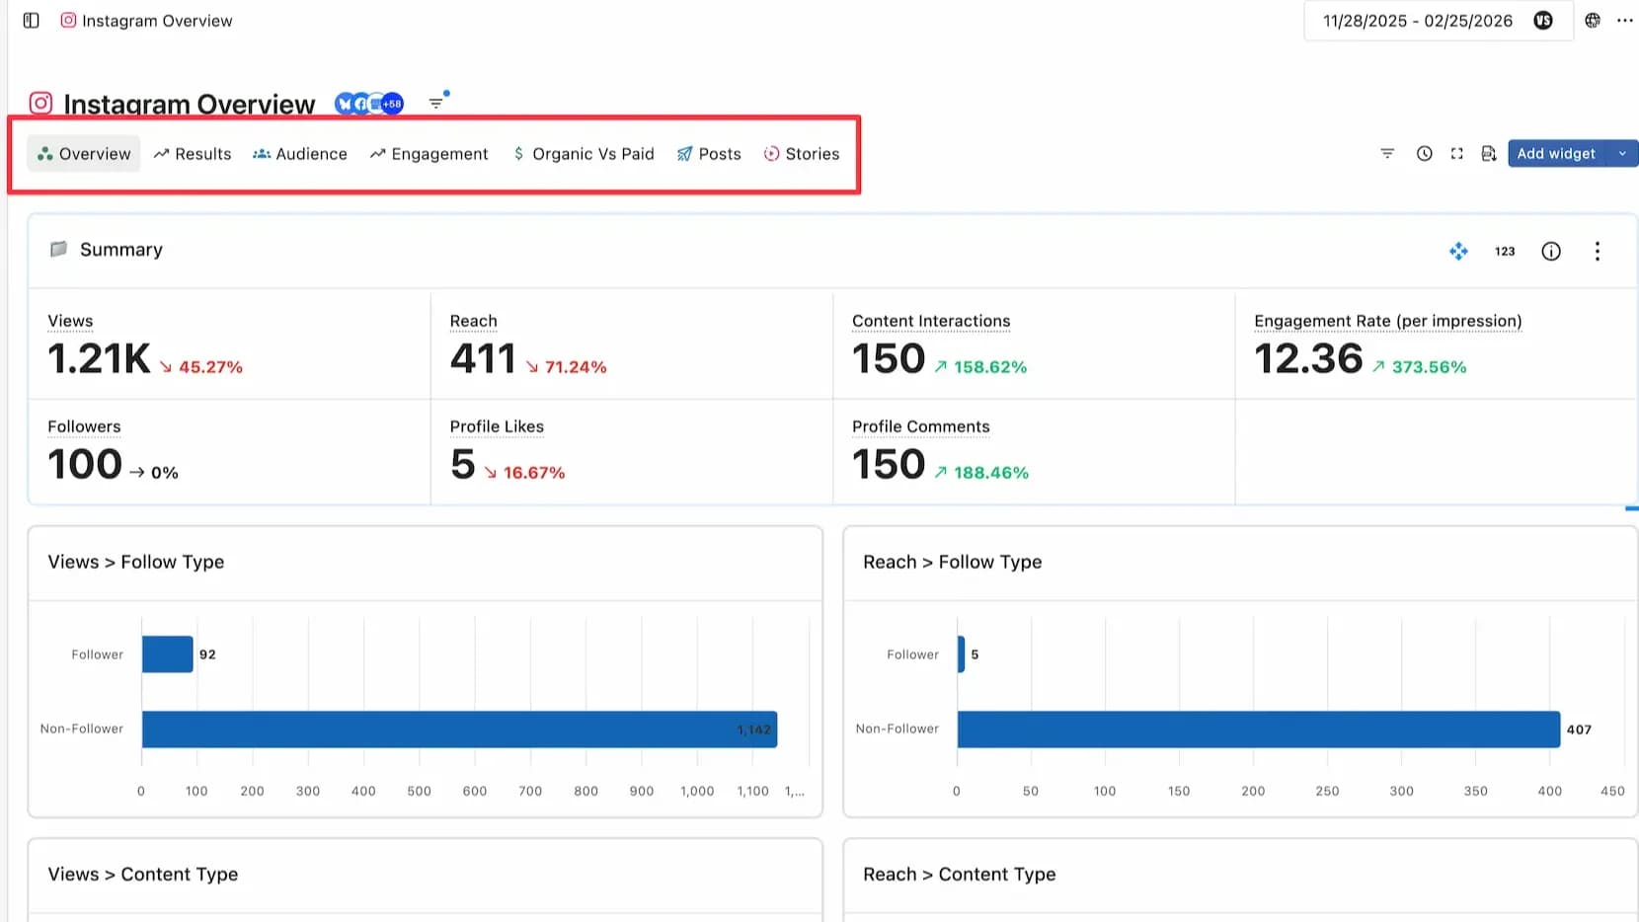
Task: Click the Non-Follower bar in Reach chart
Action: (1258, 730)
